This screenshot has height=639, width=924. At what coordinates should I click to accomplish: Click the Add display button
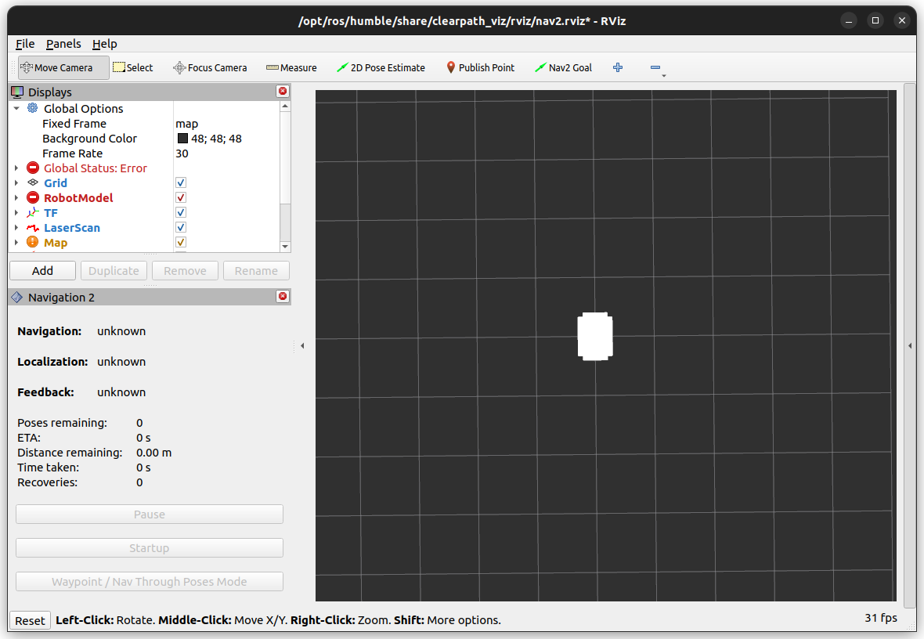[43, 271]
